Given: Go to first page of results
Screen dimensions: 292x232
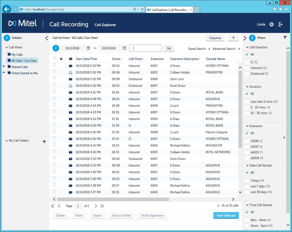Looking at the screenshot, I should click(53, 206).
